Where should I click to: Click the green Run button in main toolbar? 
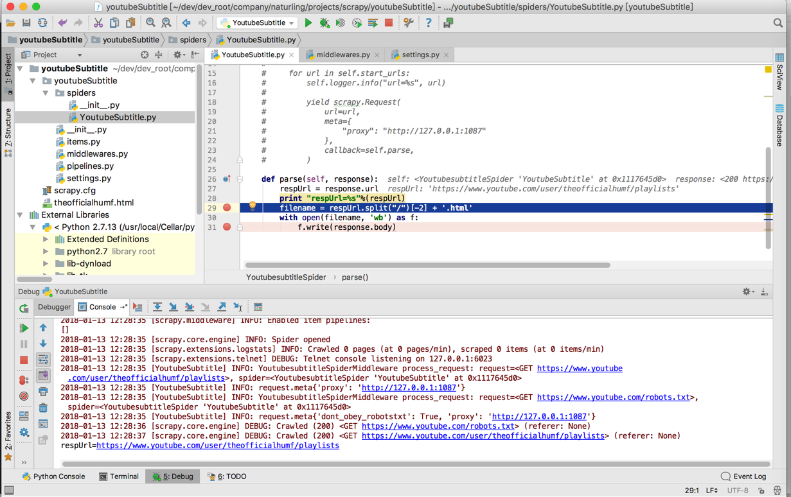(308, 23)
